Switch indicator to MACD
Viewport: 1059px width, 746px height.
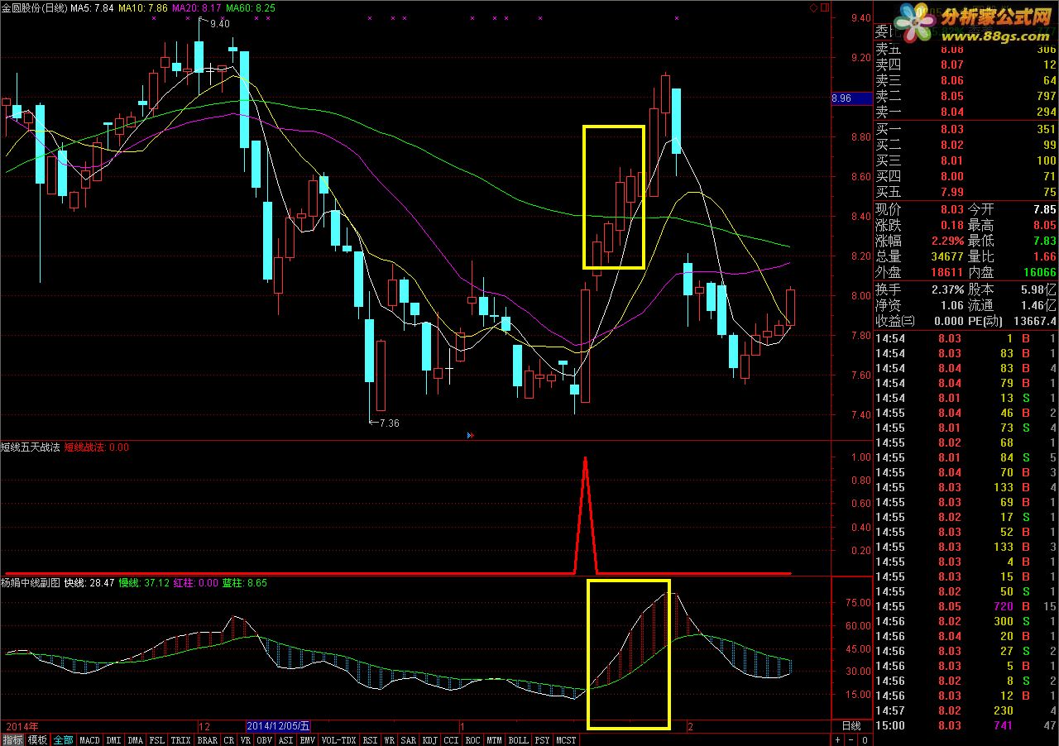tap(89, 740)
